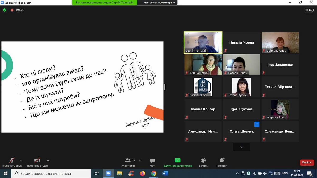Click the Record button icon

point(203,160)
